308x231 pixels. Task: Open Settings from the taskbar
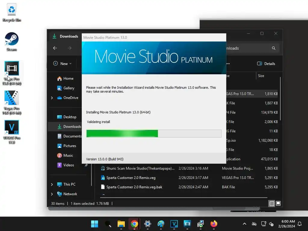click(x=147, y=224)
